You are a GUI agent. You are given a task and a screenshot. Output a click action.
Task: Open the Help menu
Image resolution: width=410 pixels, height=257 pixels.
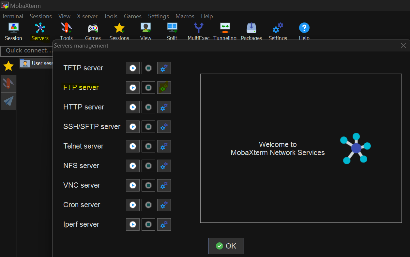[207, 16]
